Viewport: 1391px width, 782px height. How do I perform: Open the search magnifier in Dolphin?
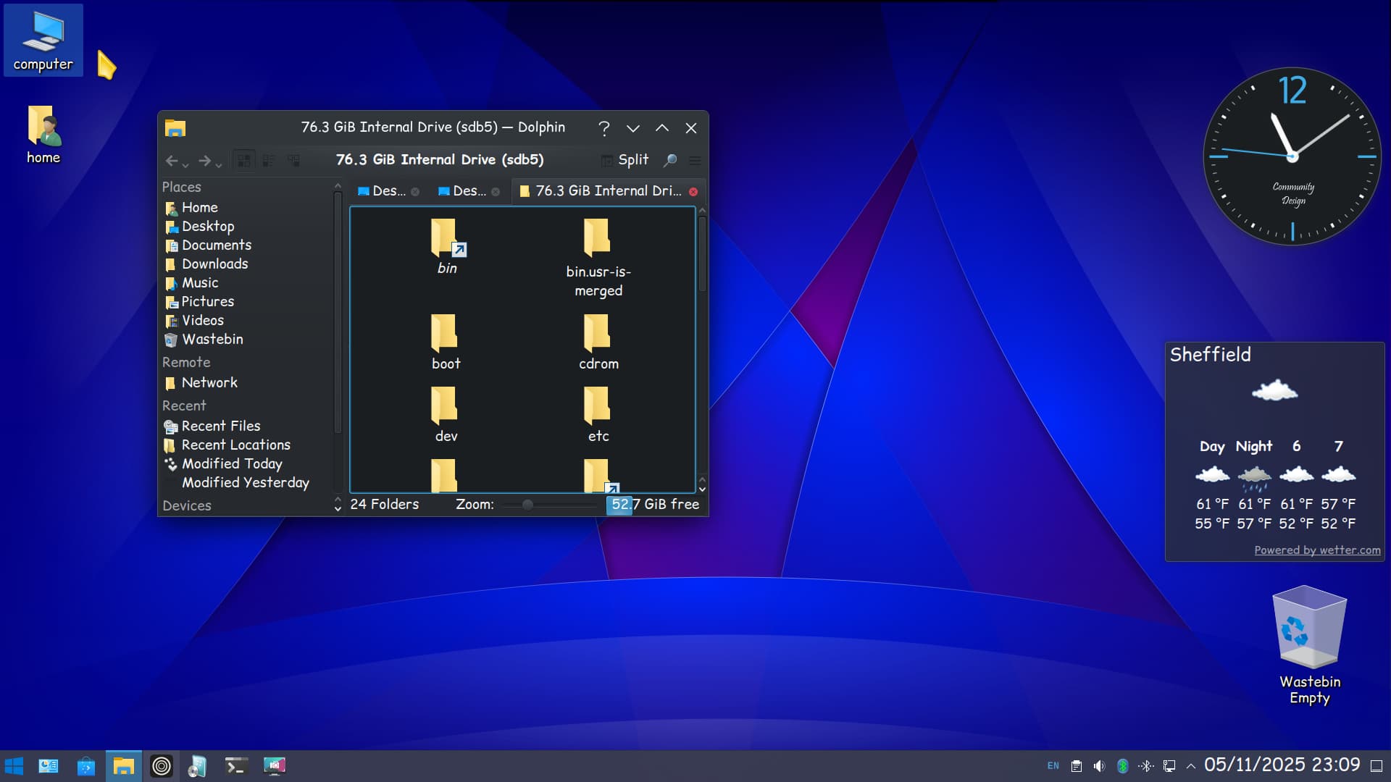point(670,160)
